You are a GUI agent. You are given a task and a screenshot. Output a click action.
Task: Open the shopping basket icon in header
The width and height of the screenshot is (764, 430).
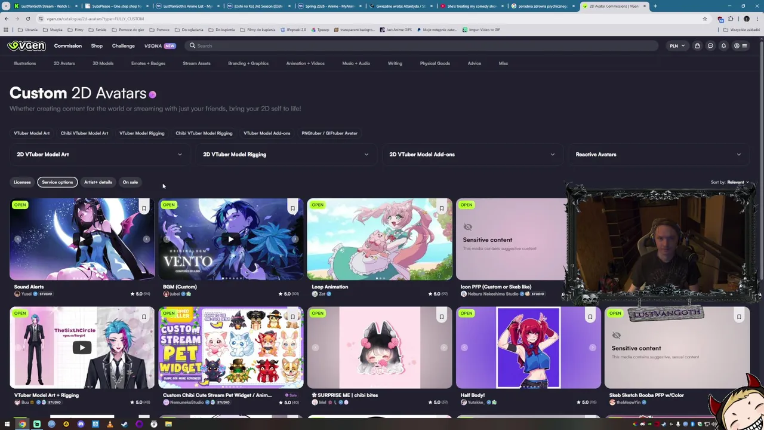click(x=697, y=46)
